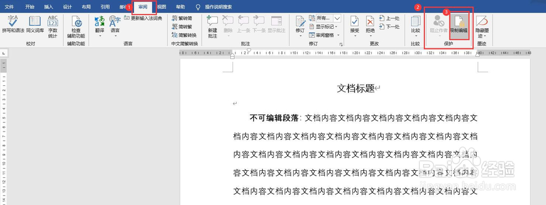Switch to the 视图 tab
Screen dimensions: 546x205
[162, 7]
